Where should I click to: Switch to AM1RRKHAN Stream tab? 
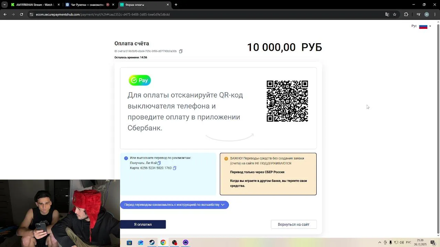coord(34,5)
